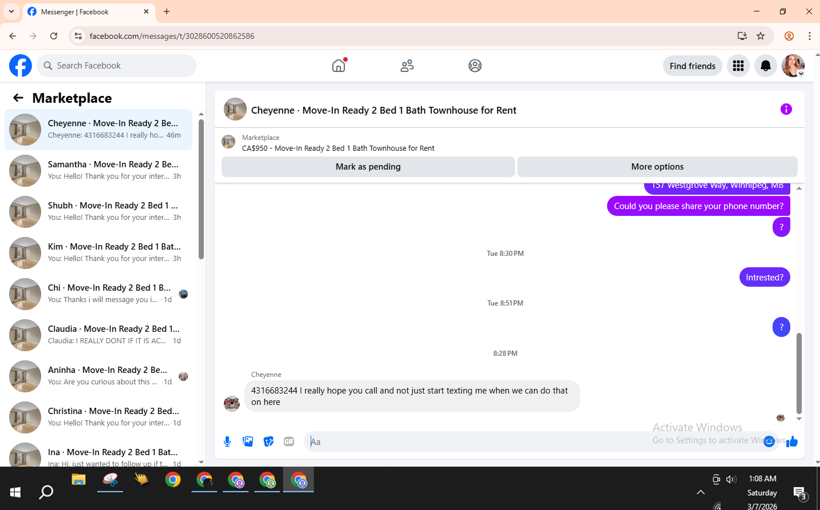This screenshot has width=820, height=510.
Task: Open the conversation information icon
Action: [x=786, y=109]
